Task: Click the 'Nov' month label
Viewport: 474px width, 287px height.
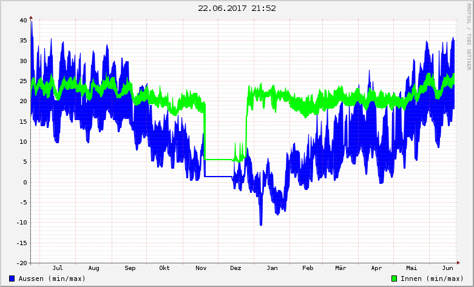Action: point(201,268)
